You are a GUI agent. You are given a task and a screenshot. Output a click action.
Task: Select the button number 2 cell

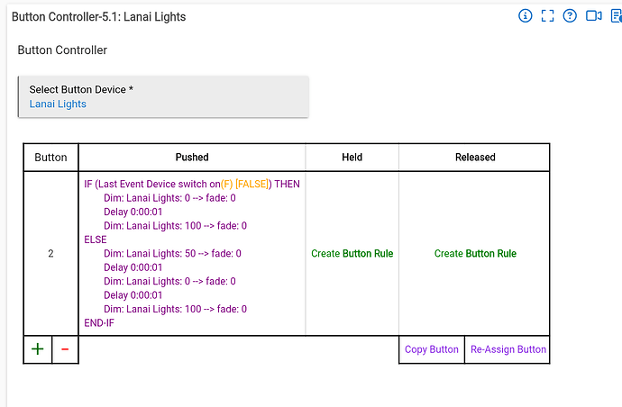pos(50,254)
